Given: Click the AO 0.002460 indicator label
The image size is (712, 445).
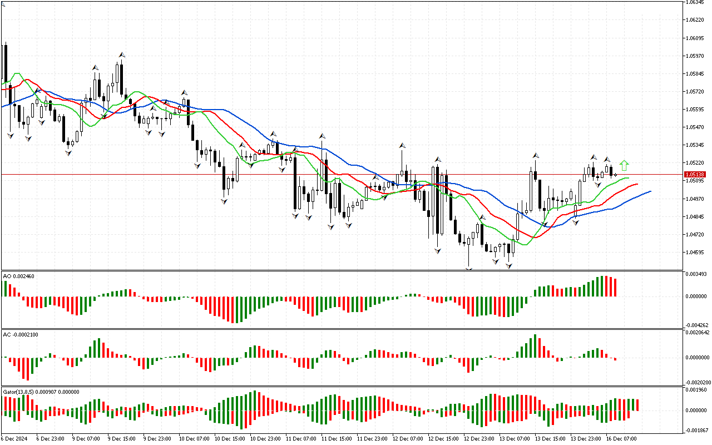Looking at the screenshot, I should tap(18, 276).
